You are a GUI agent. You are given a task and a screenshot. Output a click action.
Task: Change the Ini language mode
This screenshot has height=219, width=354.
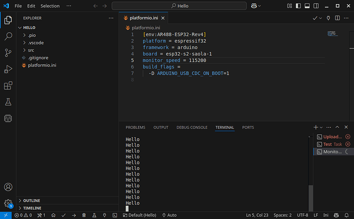[326, 215]
